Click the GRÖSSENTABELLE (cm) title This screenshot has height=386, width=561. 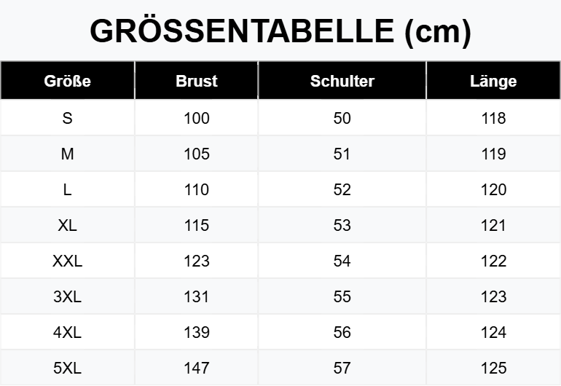(x=280, y=31)
